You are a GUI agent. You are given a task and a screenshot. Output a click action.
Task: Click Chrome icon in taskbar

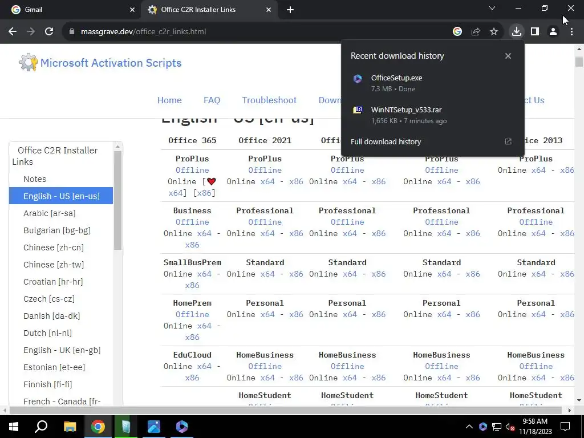[x=98, y=427]
